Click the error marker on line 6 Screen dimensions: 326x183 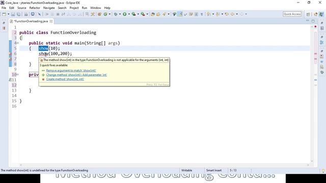point(10,54)
